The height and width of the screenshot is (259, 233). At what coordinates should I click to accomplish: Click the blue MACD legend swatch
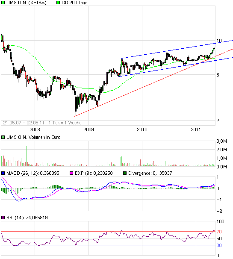[x=3, y=173]
